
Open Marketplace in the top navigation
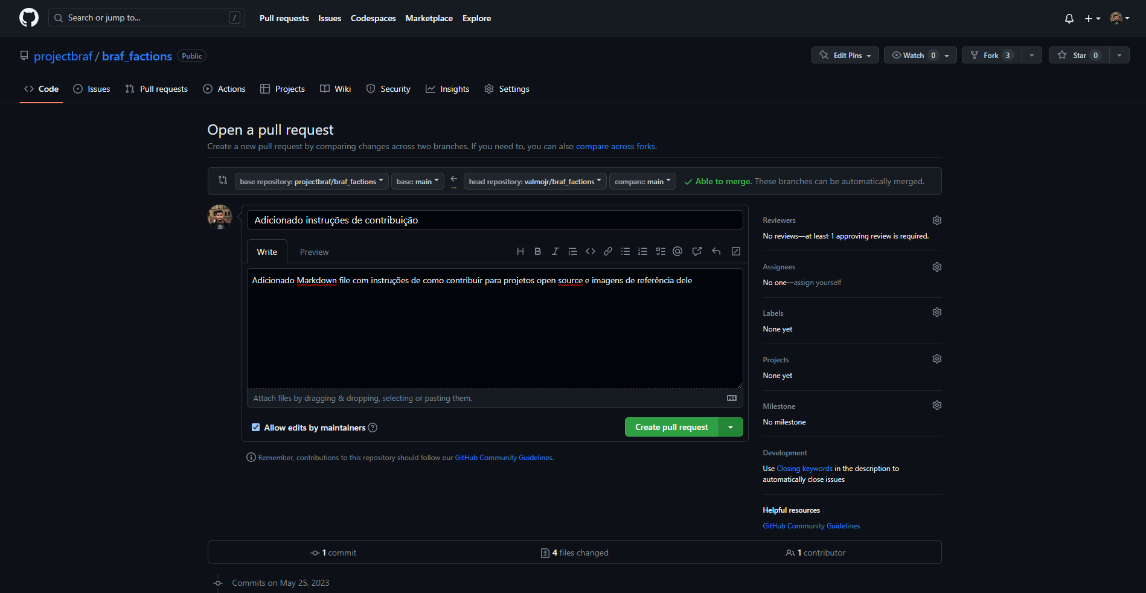pos(429,18)
